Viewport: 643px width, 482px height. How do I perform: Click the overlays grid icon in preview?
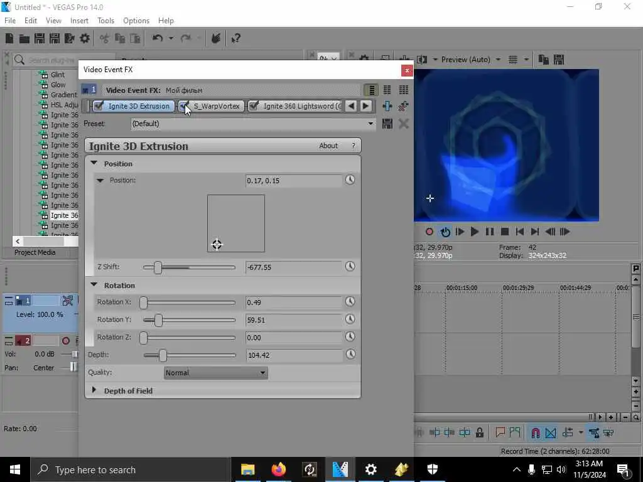513,60
